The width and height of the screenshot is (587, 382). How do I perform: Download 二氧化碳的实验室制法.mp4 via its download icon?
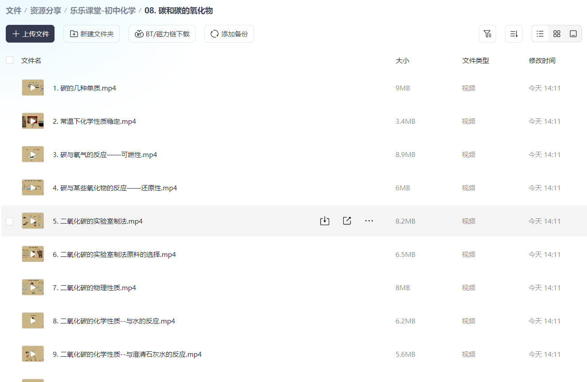point(324,221)
